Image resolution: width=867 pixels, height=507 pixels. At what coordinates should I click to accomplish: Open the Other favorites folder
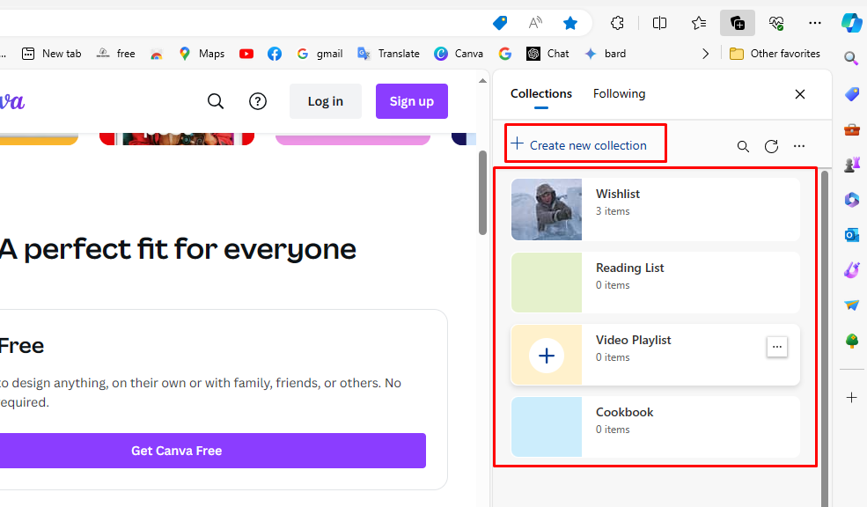(x=775, y=53)
